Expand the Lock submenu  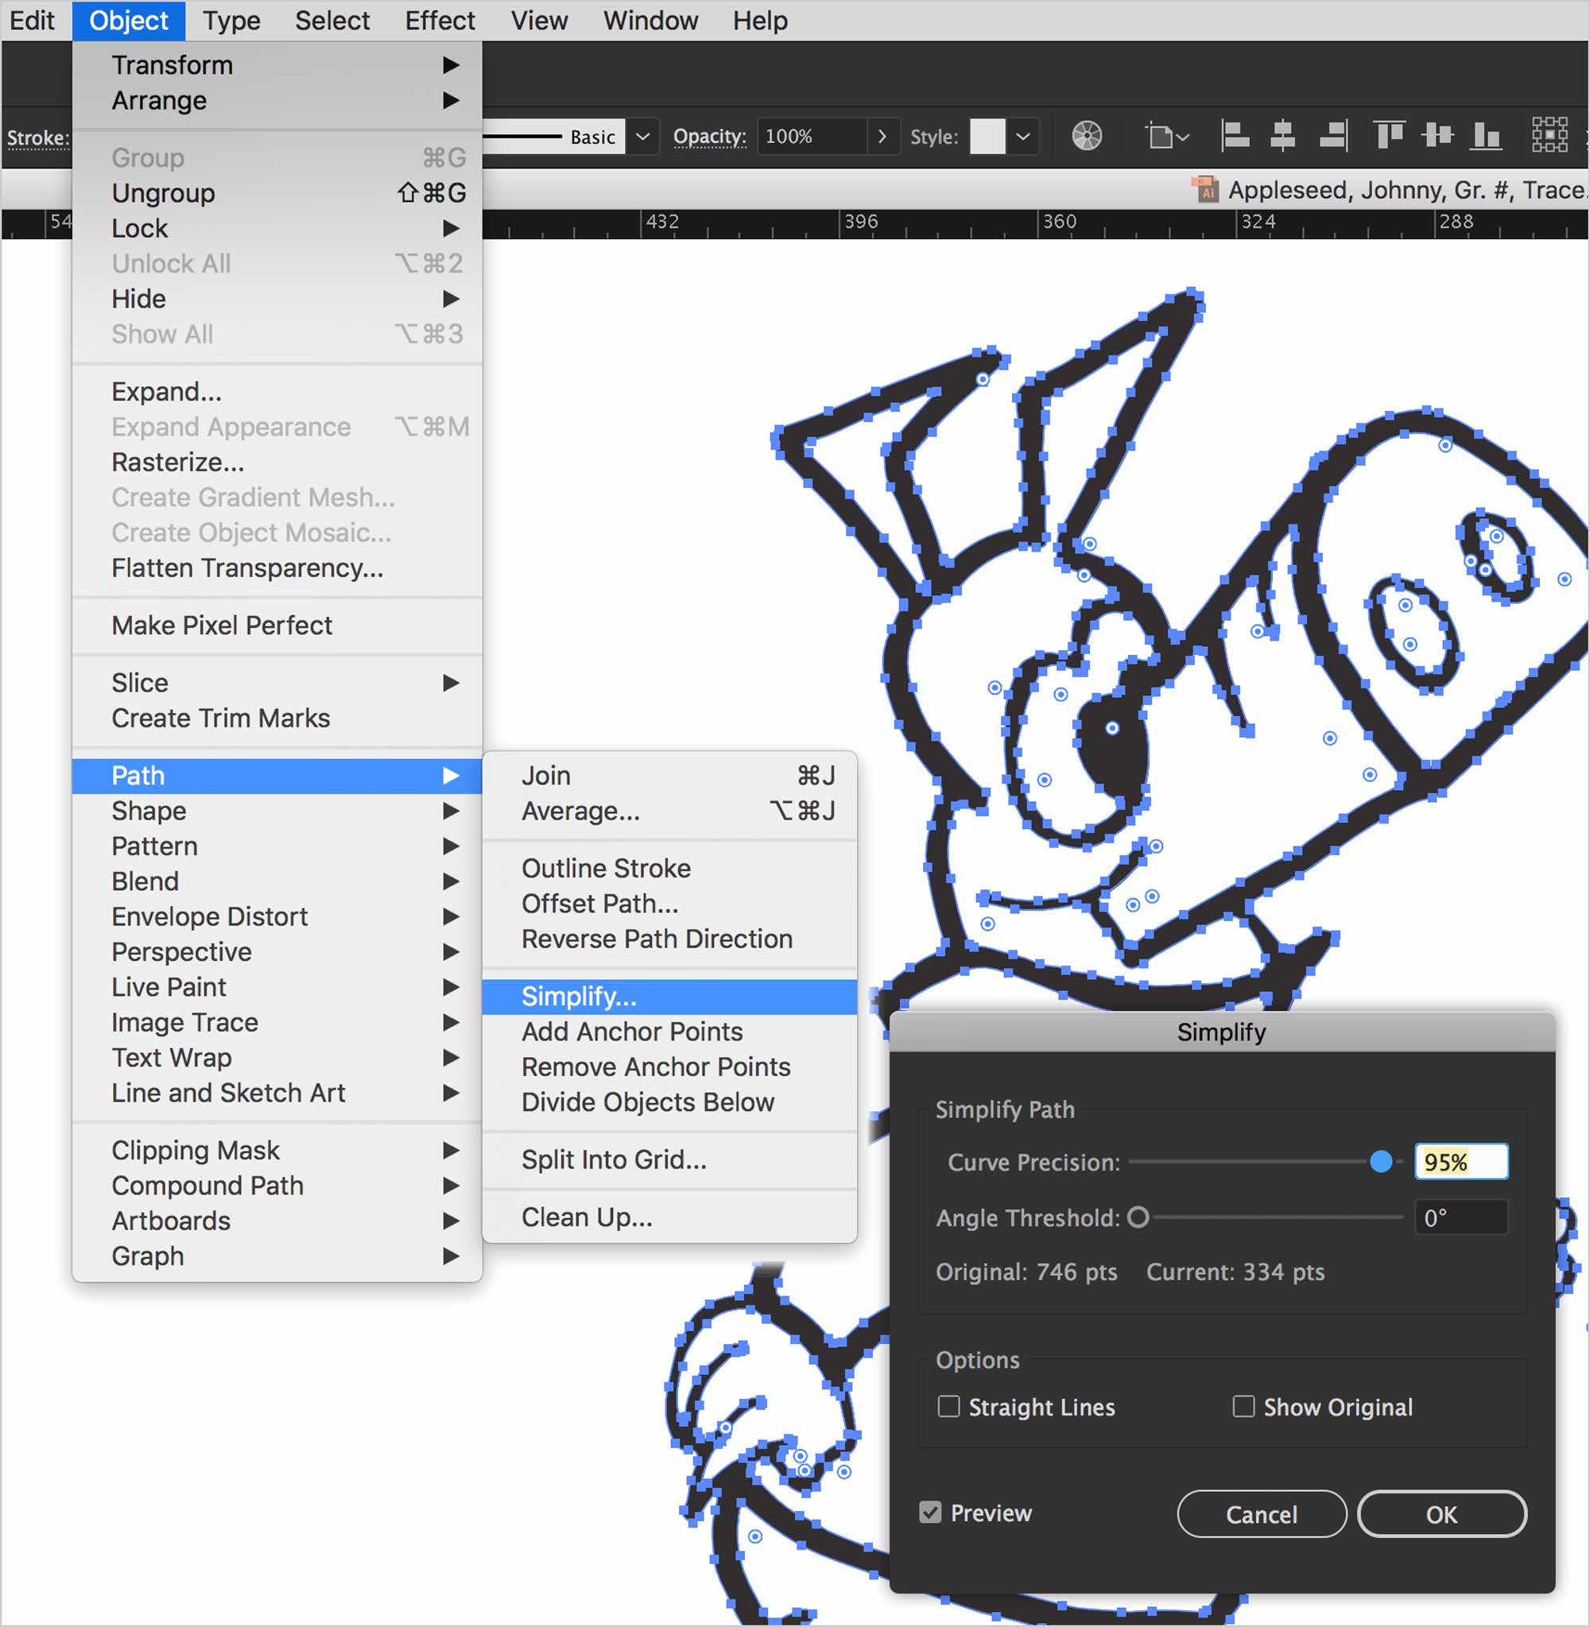(277, 228)
